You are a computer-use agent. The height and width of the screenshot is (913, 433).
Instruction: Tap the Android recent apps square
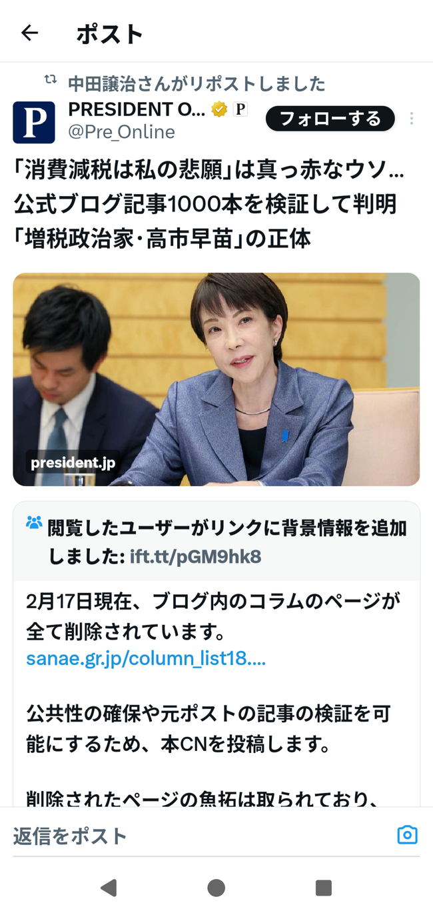(324, 887)
